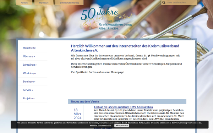This screenshot has width=213, height=133.
Task: Open the Impressum page
Action: (x=44, y=2)
